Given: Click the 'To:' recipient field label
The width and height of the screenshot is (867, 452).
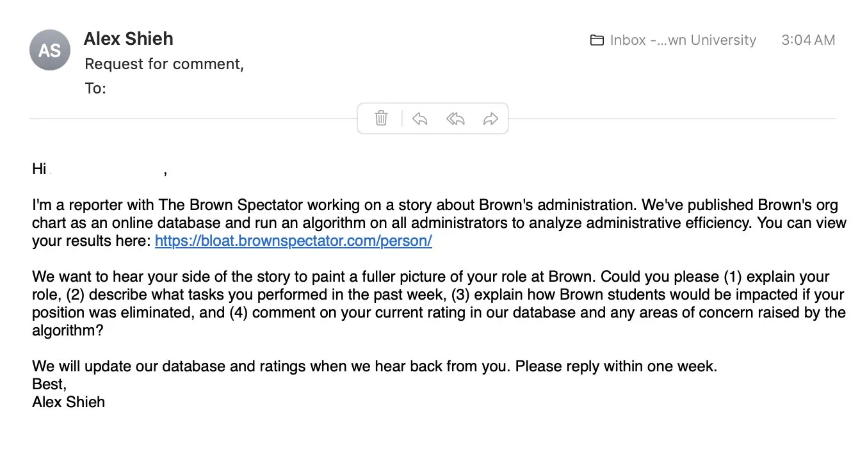Looking at the screenshot, I should click(x=95, y=88).
